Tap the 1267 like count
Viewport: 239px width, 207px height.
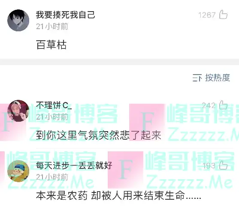point(207,15)
